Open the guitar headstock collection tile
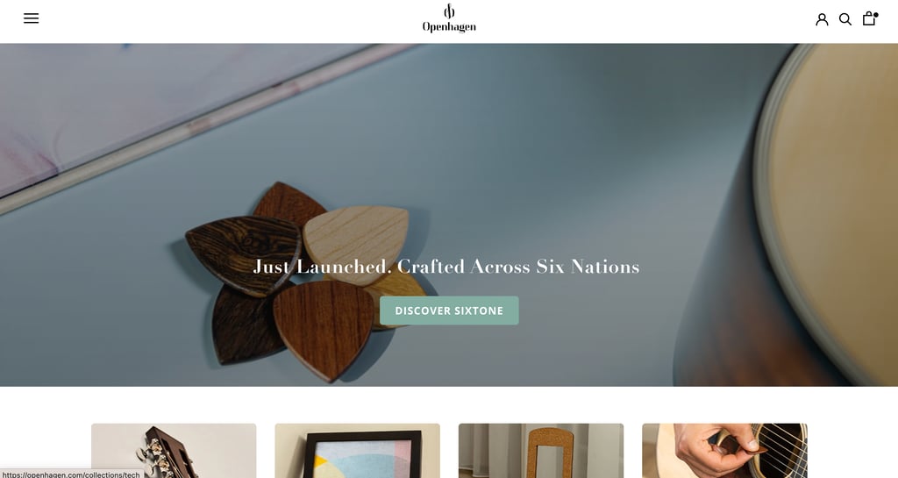 click(174, 451)
